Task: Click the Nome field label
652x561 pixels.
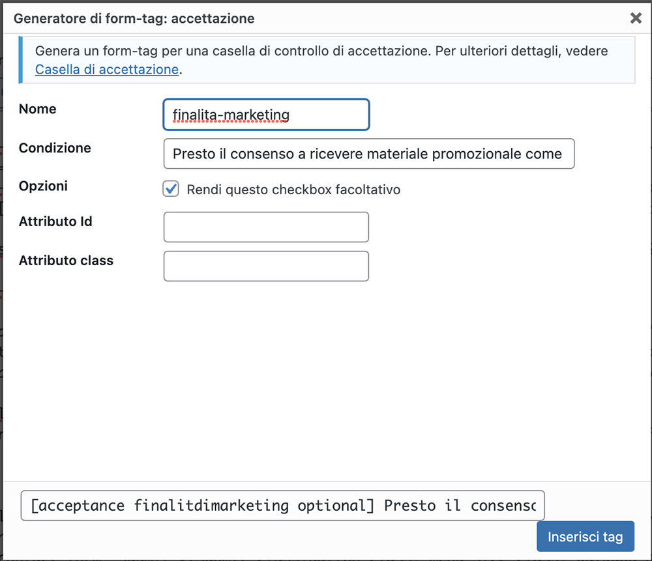Action: (x=37, y=109)
